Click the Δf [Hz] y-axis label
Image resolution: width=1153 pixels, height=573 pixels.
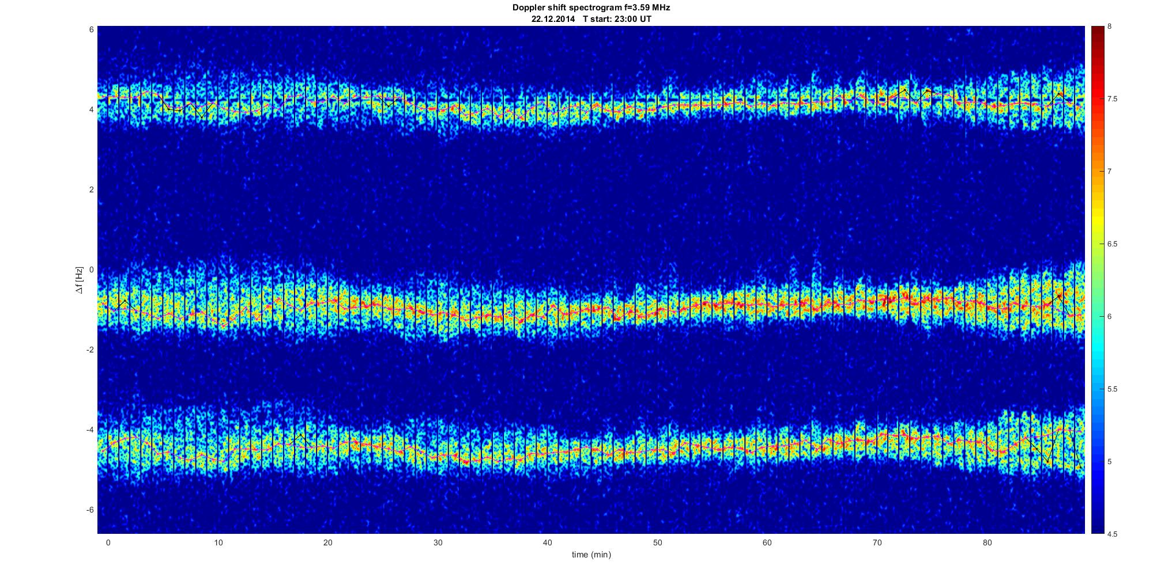(80, 280)
